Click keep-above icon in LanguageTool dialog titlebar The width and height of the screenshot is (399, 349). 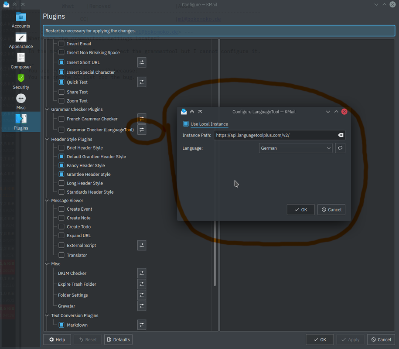click(x=192, y=112)
